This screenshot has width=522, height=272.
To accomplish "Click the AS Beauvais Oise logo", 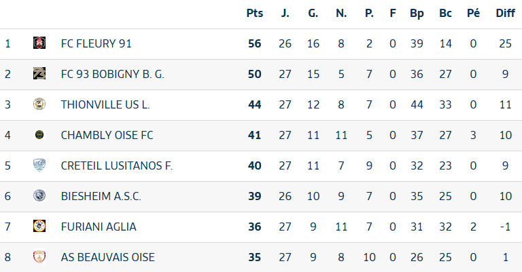I will click(x=39, y=257).
